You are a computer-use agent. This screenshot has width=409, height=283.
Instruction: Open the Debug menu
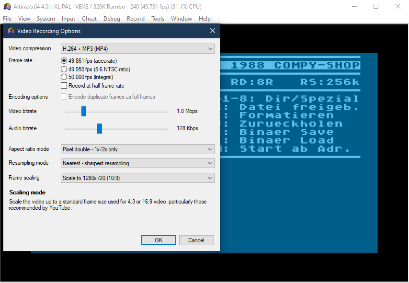(112, 19)
